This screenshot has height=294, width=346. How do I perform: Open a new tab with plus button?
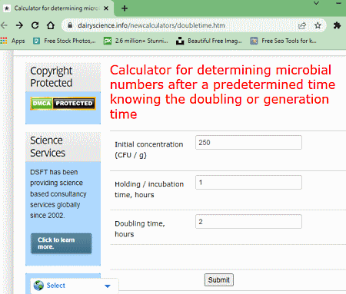pyautogui.click(x=125, y=8)
